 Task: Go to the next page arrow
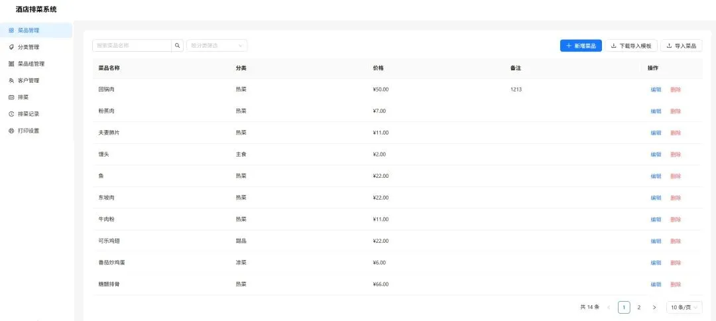(654, 307)
